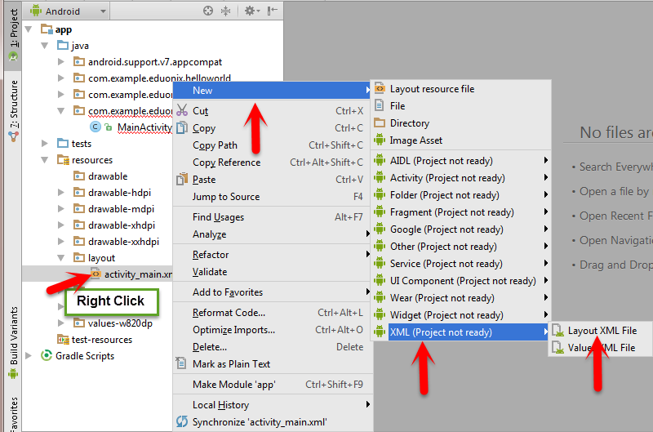The height and width of the screenshot is (432, 653).
Task: Open Local History submenu
Action: (x=272, y=405)
